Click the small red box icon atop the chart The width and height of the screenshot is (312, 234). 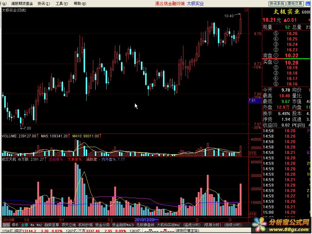point(246,10)
